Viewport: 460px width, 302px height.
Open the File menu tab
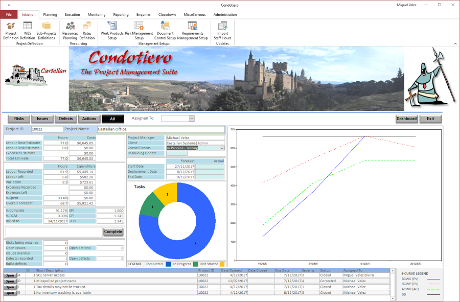pyautogui.click(x=9, y=14)
